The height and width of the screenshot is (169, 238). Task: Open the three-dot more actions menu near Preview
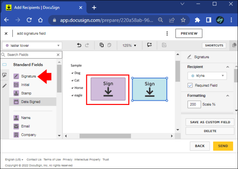(x=167, y=33)
